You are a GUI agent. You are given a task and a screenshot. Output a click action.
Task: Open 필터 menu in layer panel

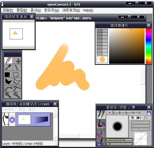click(x=32, y=109)
